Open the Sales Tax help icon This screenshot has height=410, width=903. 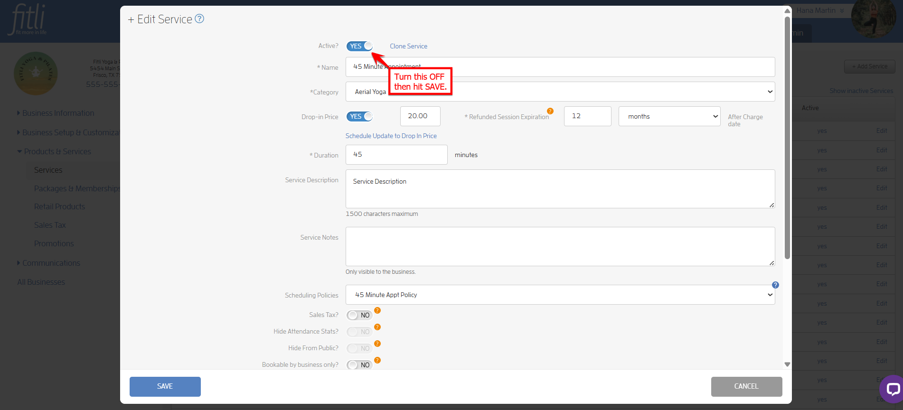click(377, 310)
